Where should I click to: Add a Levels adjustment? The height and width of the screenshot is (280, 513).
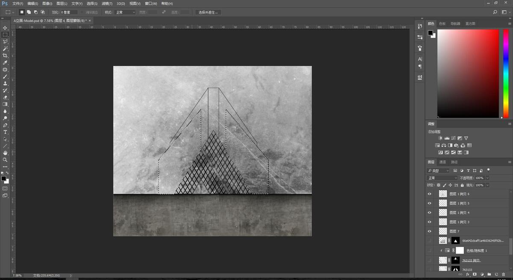[447, 138]
